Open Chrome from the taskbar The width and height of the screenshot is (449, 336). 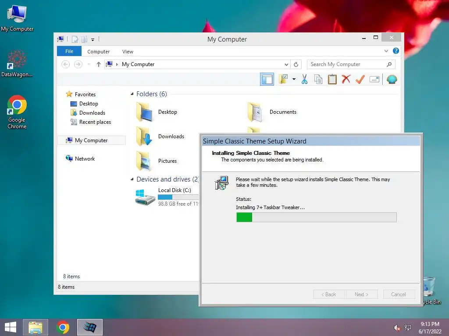[x=63, y=327]
